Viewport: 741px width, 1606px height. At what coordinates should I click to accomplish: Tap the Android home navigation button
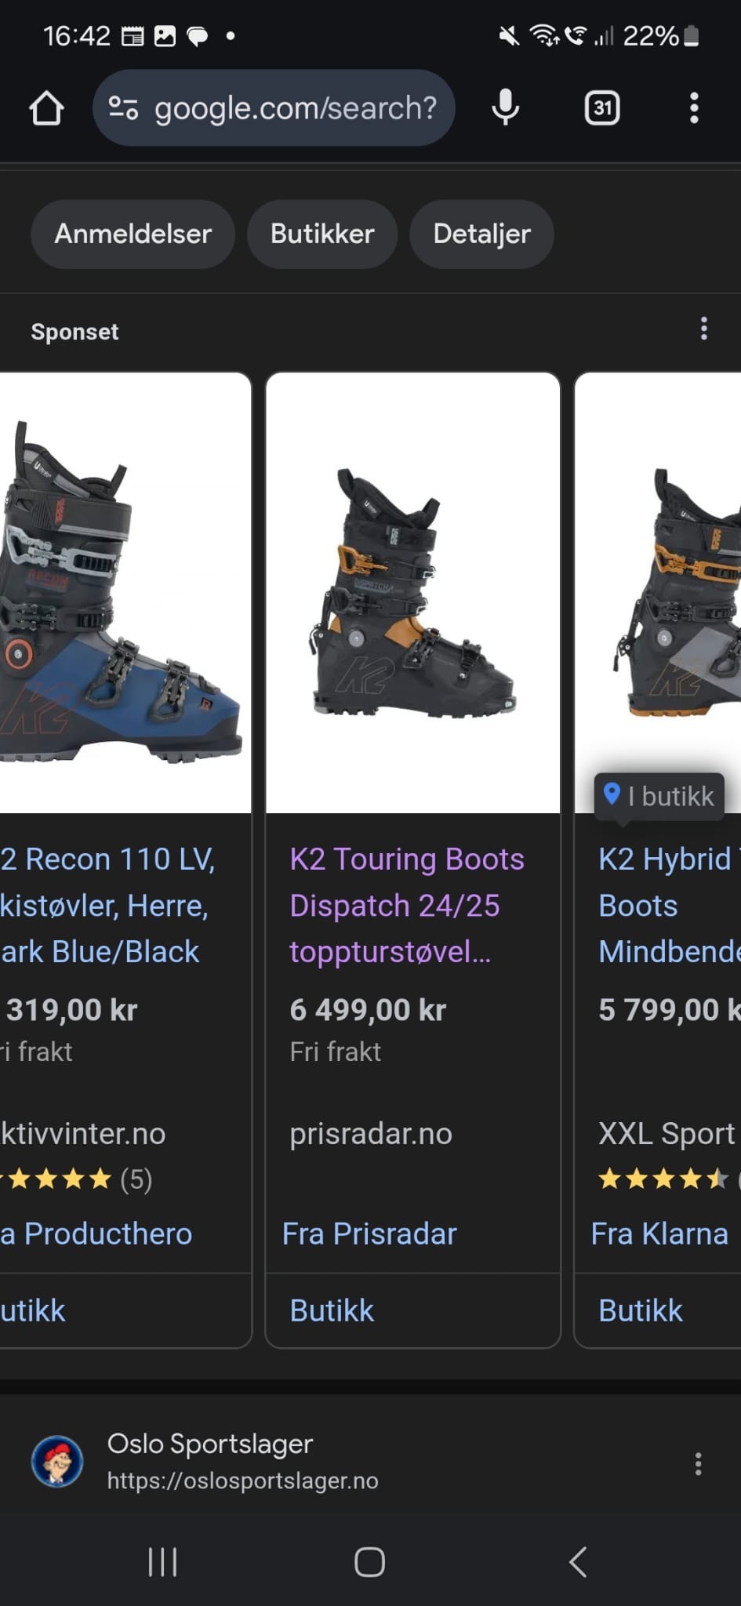[x=369, y=1562]
